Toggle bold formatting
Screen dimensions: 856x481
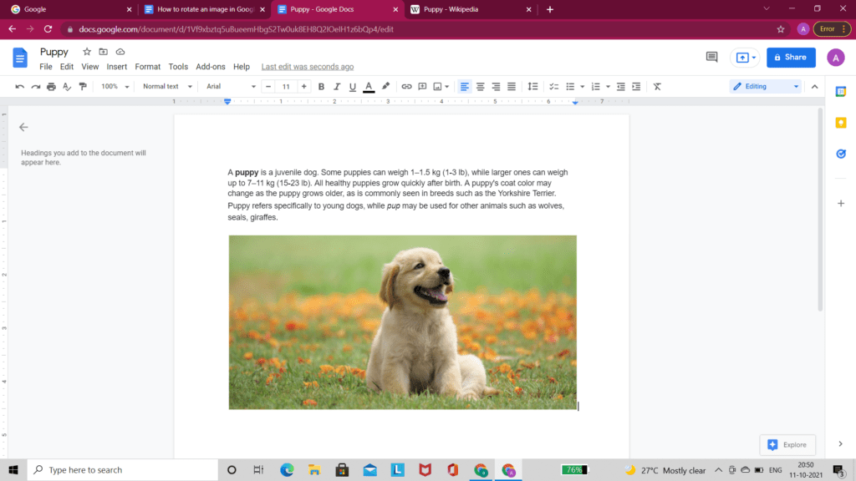pyautogui.click(x=322, y=86)
